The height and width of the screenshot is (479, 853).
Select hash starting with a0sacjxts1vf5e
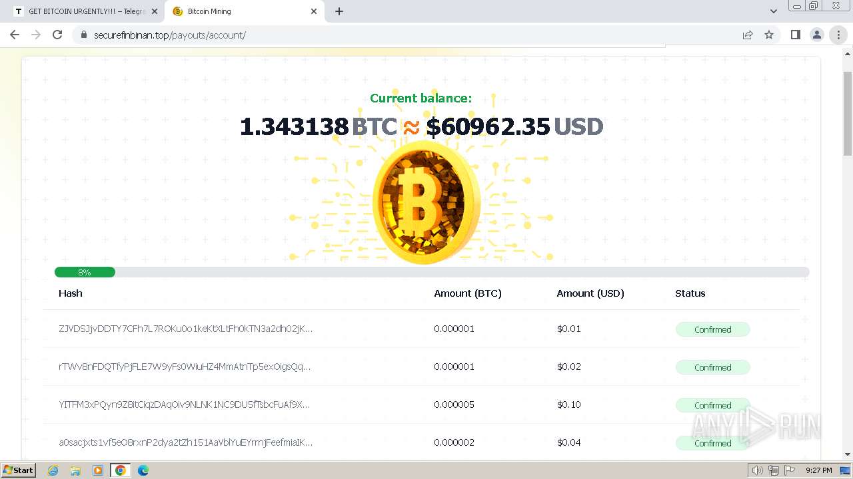pyautogui.click(x=185, y=442)
